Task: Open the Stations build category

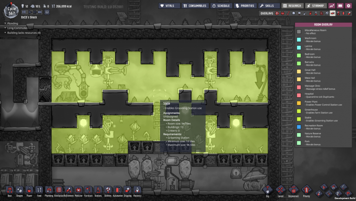Action: (98, 190)
